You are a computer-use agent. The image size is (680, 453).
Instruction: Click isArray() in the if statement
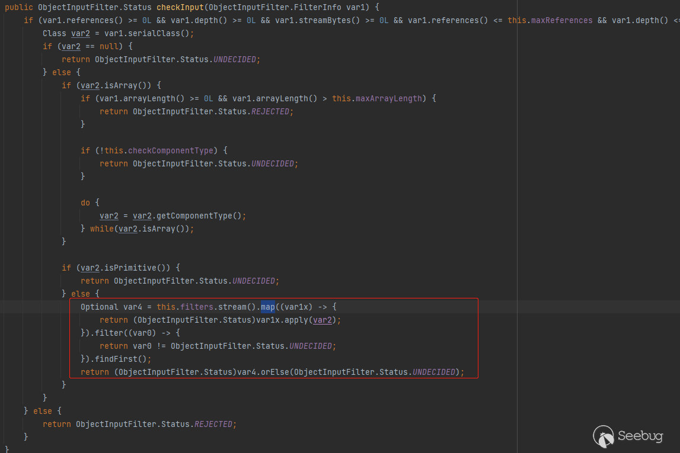pyautogui.click(x=125, y=85)
